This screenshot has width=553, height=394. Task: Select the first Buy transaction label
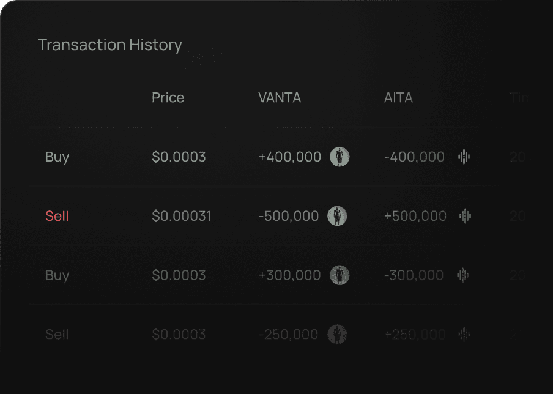pos(57,157)
